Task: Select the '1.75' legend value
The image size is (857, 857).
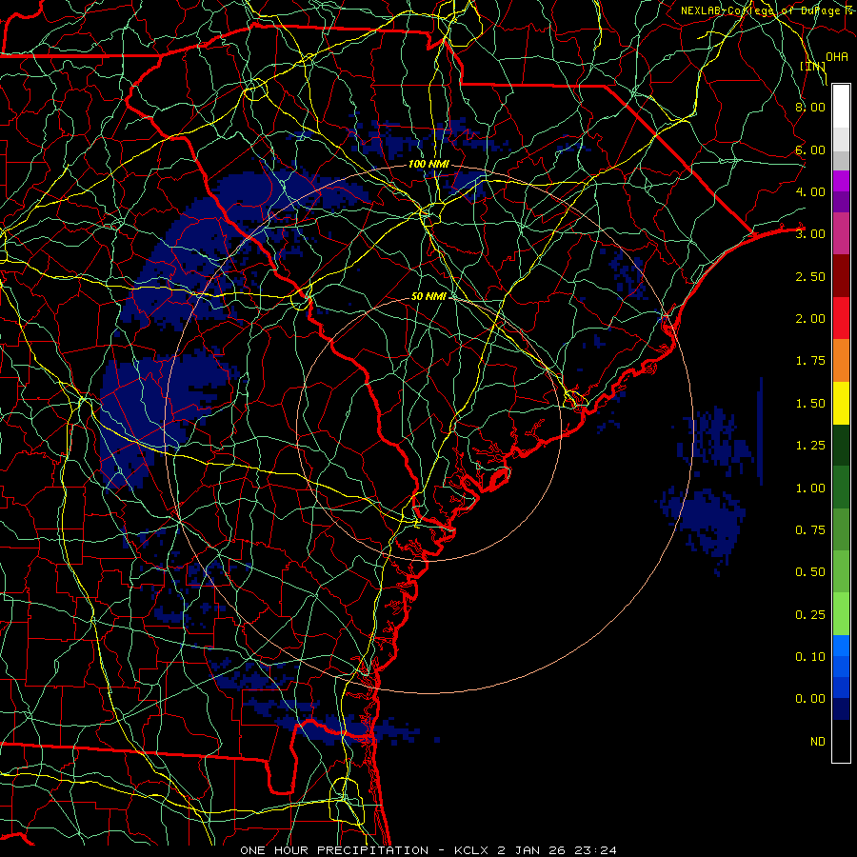Action: [810, 361]
